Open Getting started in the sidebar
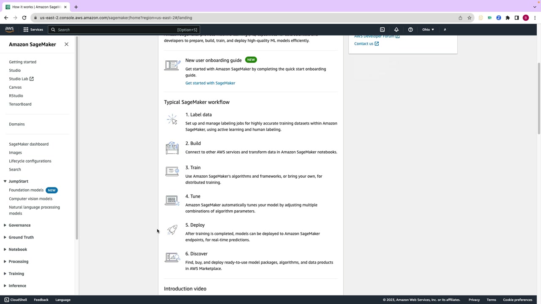This screenshot has width=541, height=304. click(22, 62)
